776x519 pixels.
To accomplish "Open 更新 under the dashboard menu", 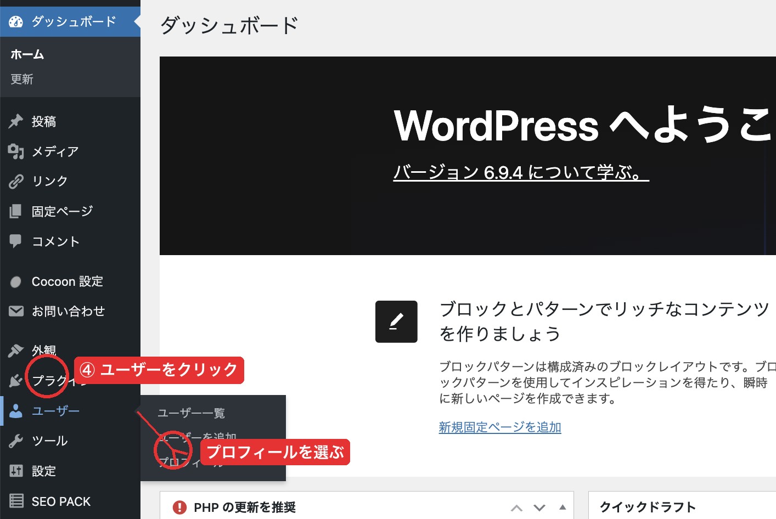I will pos(22,79).
